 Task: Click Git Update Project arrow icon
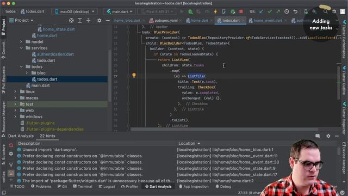pos(261,11)
